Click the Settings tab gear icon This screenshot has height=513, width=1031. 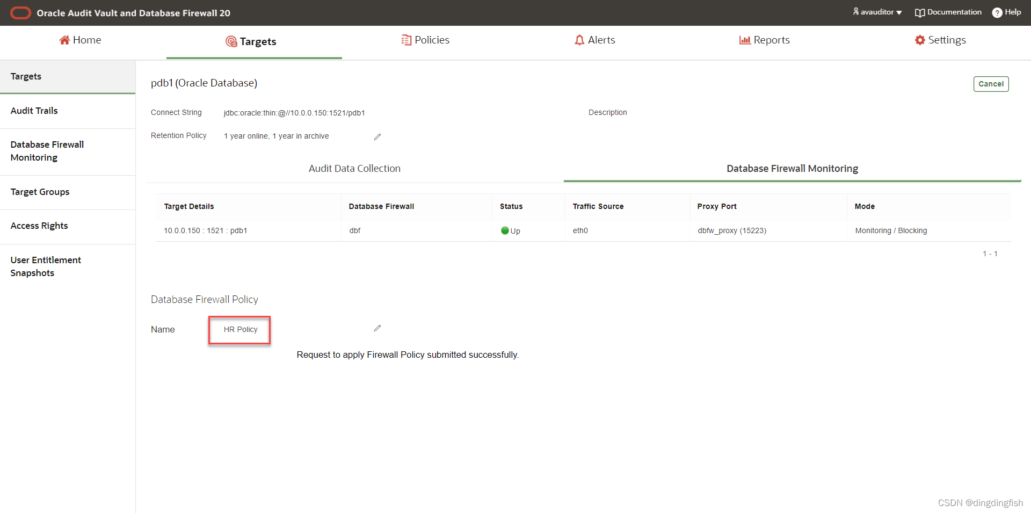point(920,40)
